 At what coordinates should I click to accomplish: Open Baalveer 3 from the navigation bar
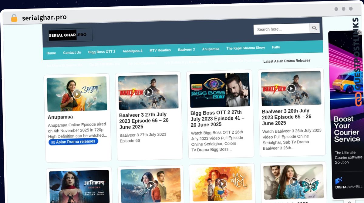point(186,49)
